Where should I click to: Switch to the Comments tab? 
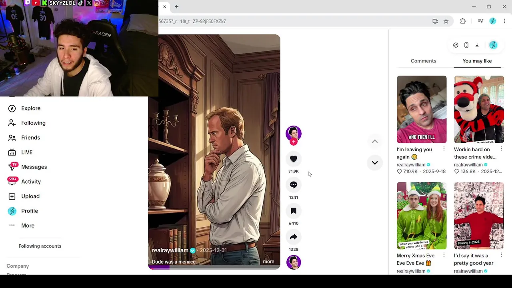pyautogui.click(x=423, y=61)
